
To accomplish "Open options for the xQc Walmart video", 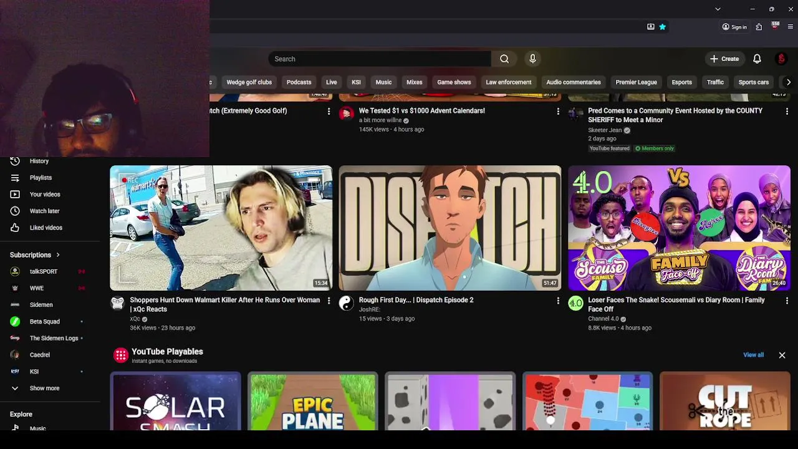I will click(329, 301).
